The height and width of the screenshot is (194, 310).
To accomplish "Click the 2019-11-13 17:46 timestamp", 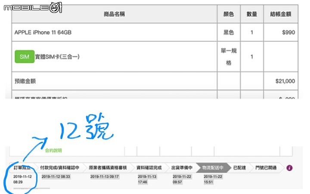I will coord(147,179).
